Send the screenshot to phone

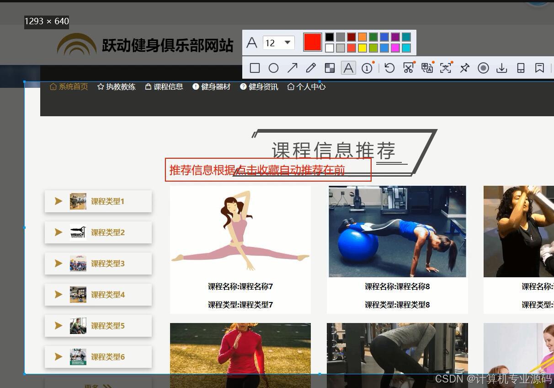pos(521,68)
